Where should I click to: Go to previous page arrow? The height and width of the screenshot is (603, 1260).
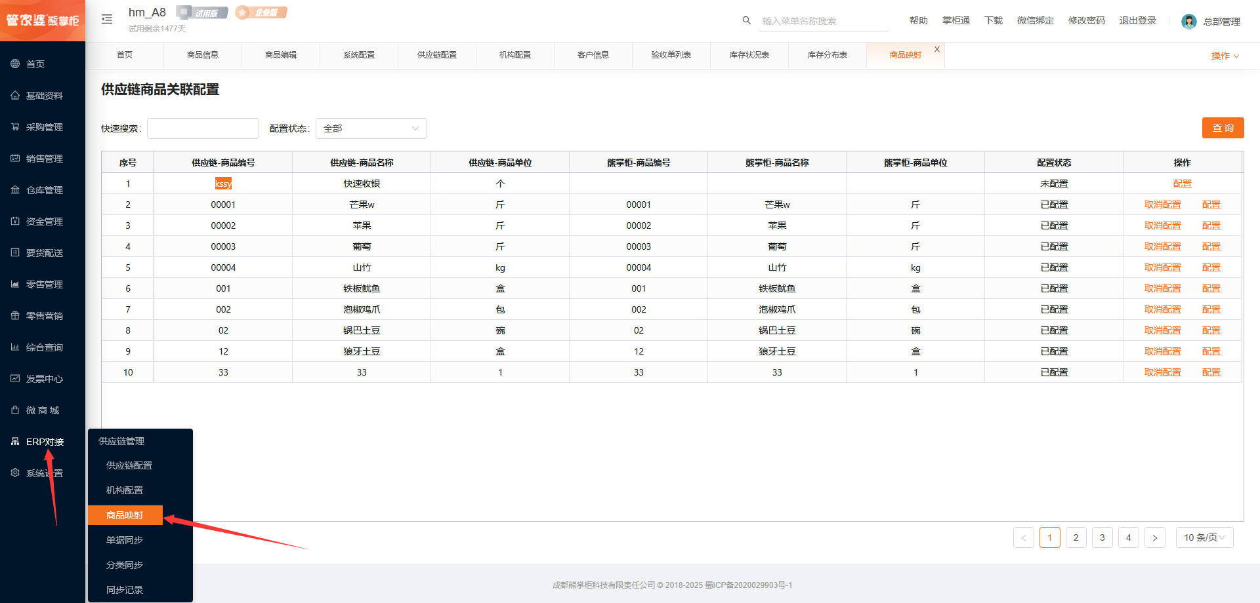coord(1024,537)
